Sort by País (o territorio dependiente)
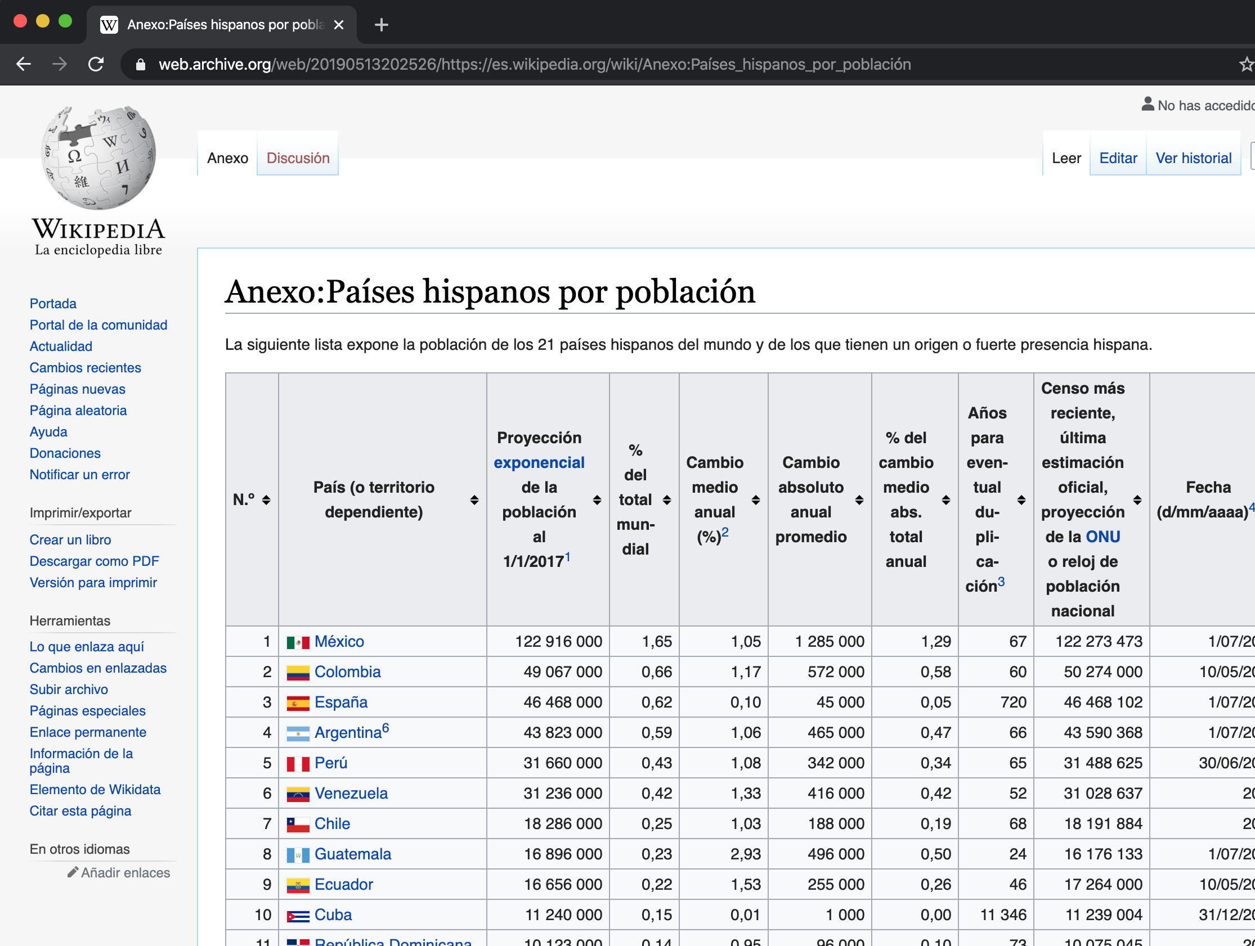The image size is (1255, 946). coord(474,499)
